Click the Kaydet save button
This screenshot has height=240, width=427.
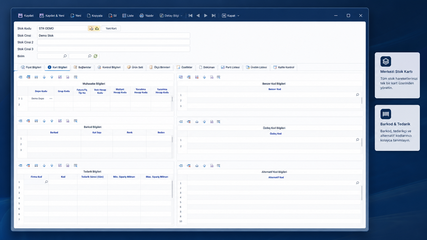(x=26, y=16)
